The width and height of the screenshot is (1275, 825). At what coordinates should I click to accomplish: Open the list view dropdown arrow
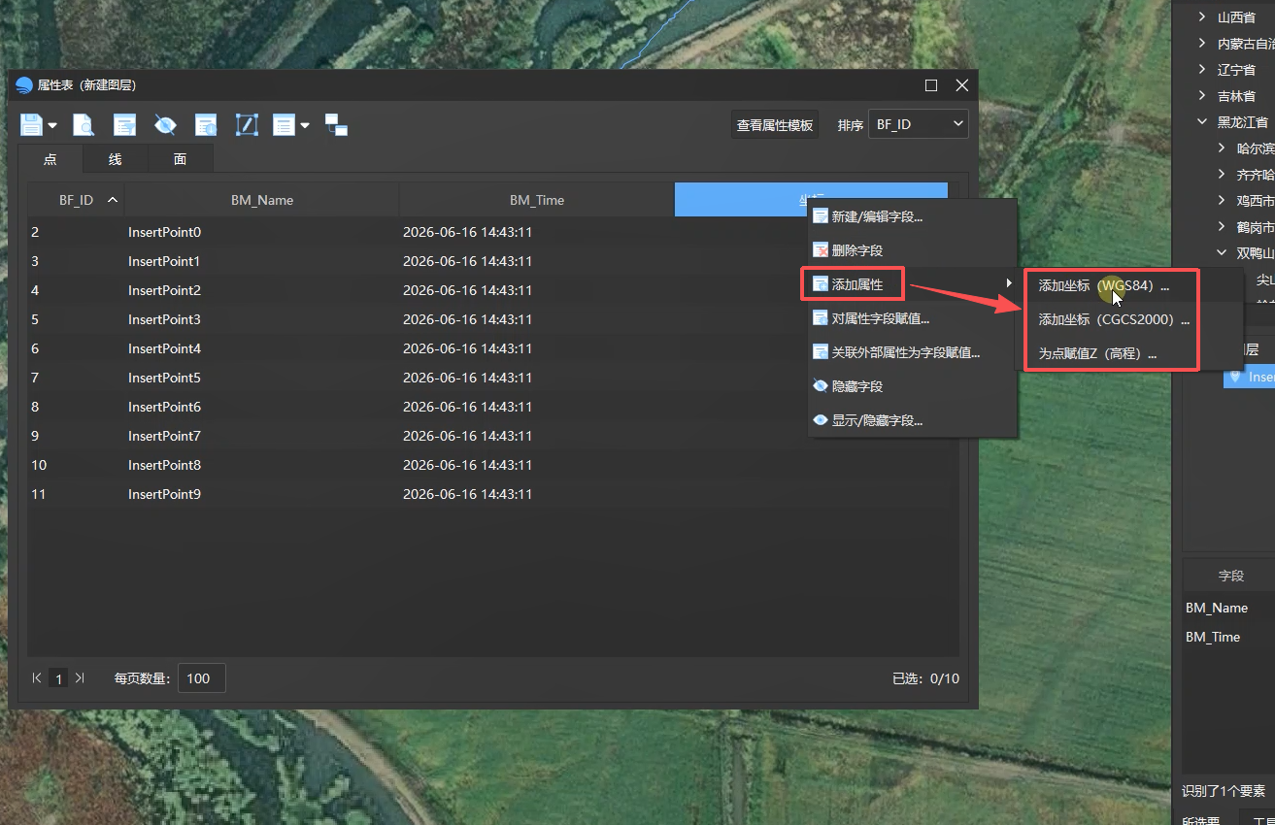click(x=305, y=125)
